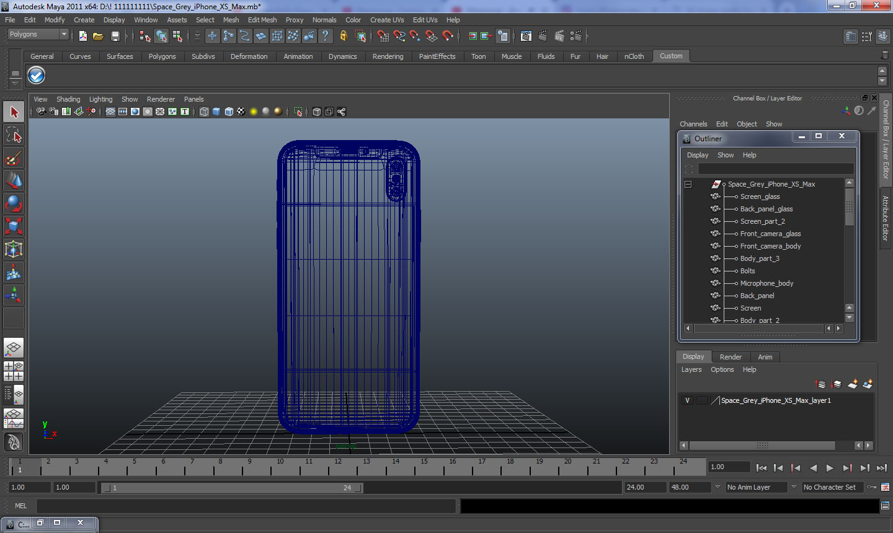This screenshot has width=893, height=533.
Task: Select the Rotate tool sphere icon
Action: (14, 203)
